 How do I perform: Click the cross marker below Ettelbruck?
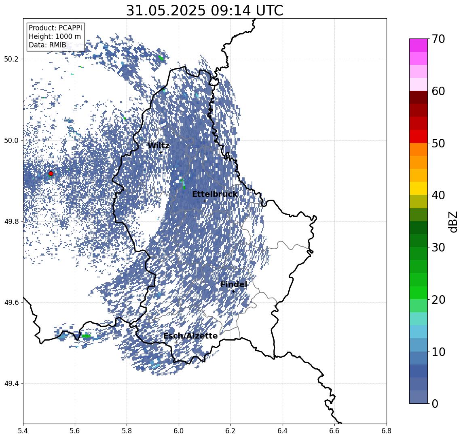pyautogui.click(x=205, y=201)
